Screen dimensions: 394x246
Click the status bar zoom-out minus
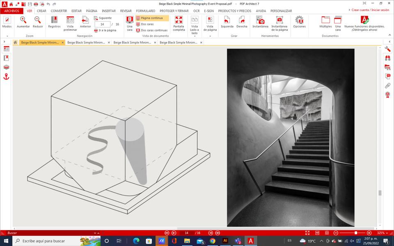(x=336, y=233)
